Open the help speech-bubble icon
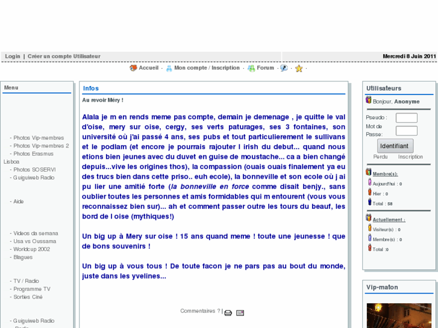The height and width of the screenshot is (328, 438). pyautogui.click(x=284, y=68)
